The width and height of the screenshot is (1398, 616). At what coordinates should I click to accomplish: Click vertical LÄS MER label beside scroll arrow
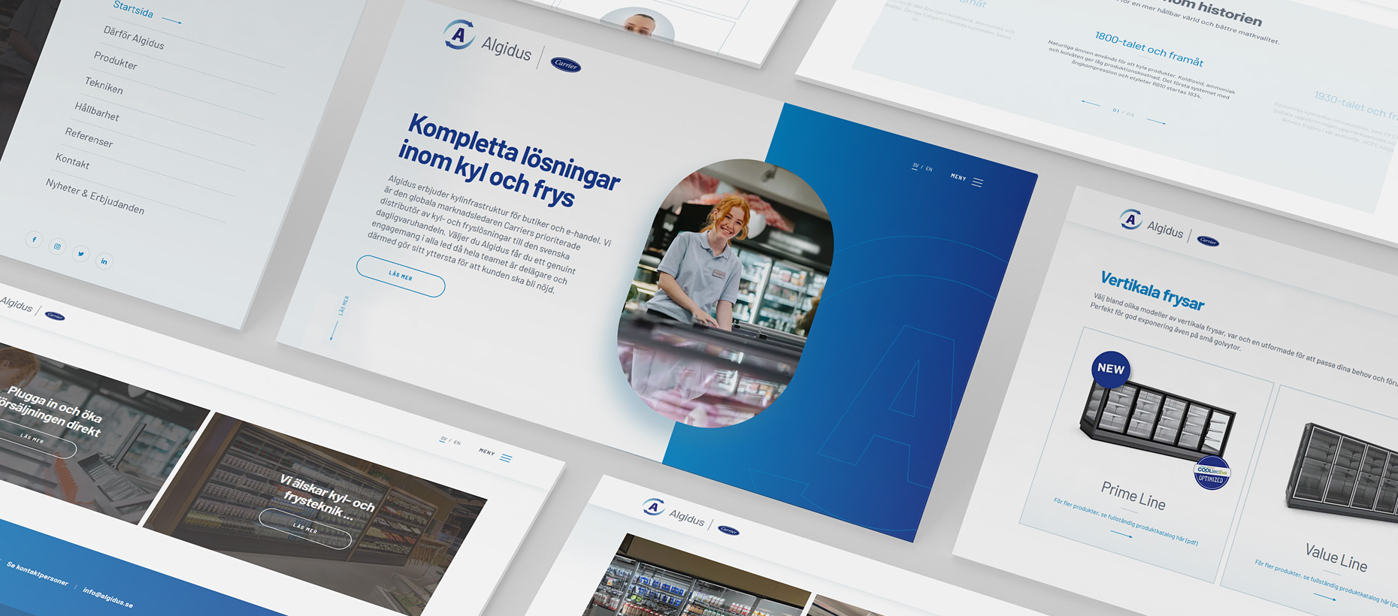coord(343,305)
